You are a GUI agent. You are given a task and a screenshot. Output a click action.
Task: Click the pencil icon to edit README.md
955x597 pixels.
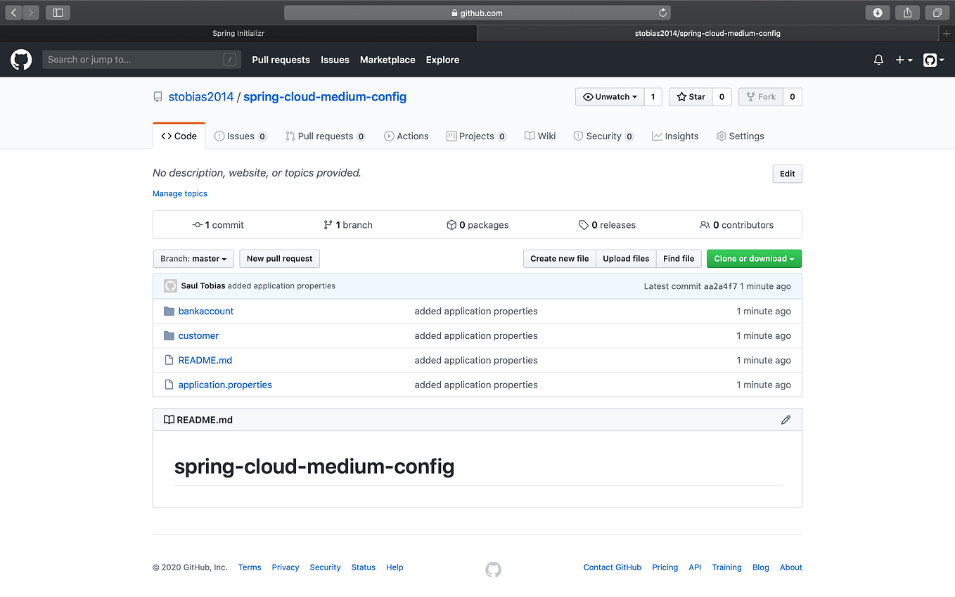click(x=786, y=419)
